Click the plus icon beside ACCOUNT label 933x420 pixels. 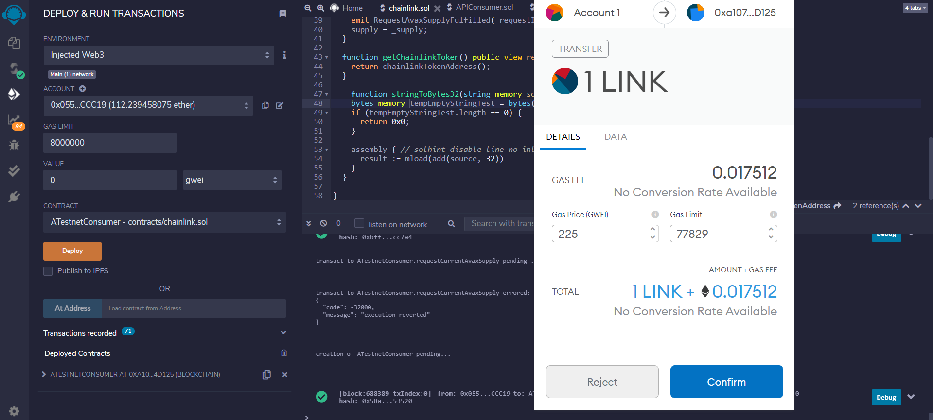[x=82, y=89]
